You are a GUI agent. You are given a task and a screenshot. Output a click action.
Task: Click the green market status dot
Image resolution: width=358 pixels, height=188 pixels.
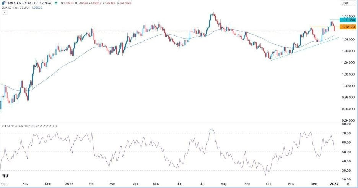[56, 3]
